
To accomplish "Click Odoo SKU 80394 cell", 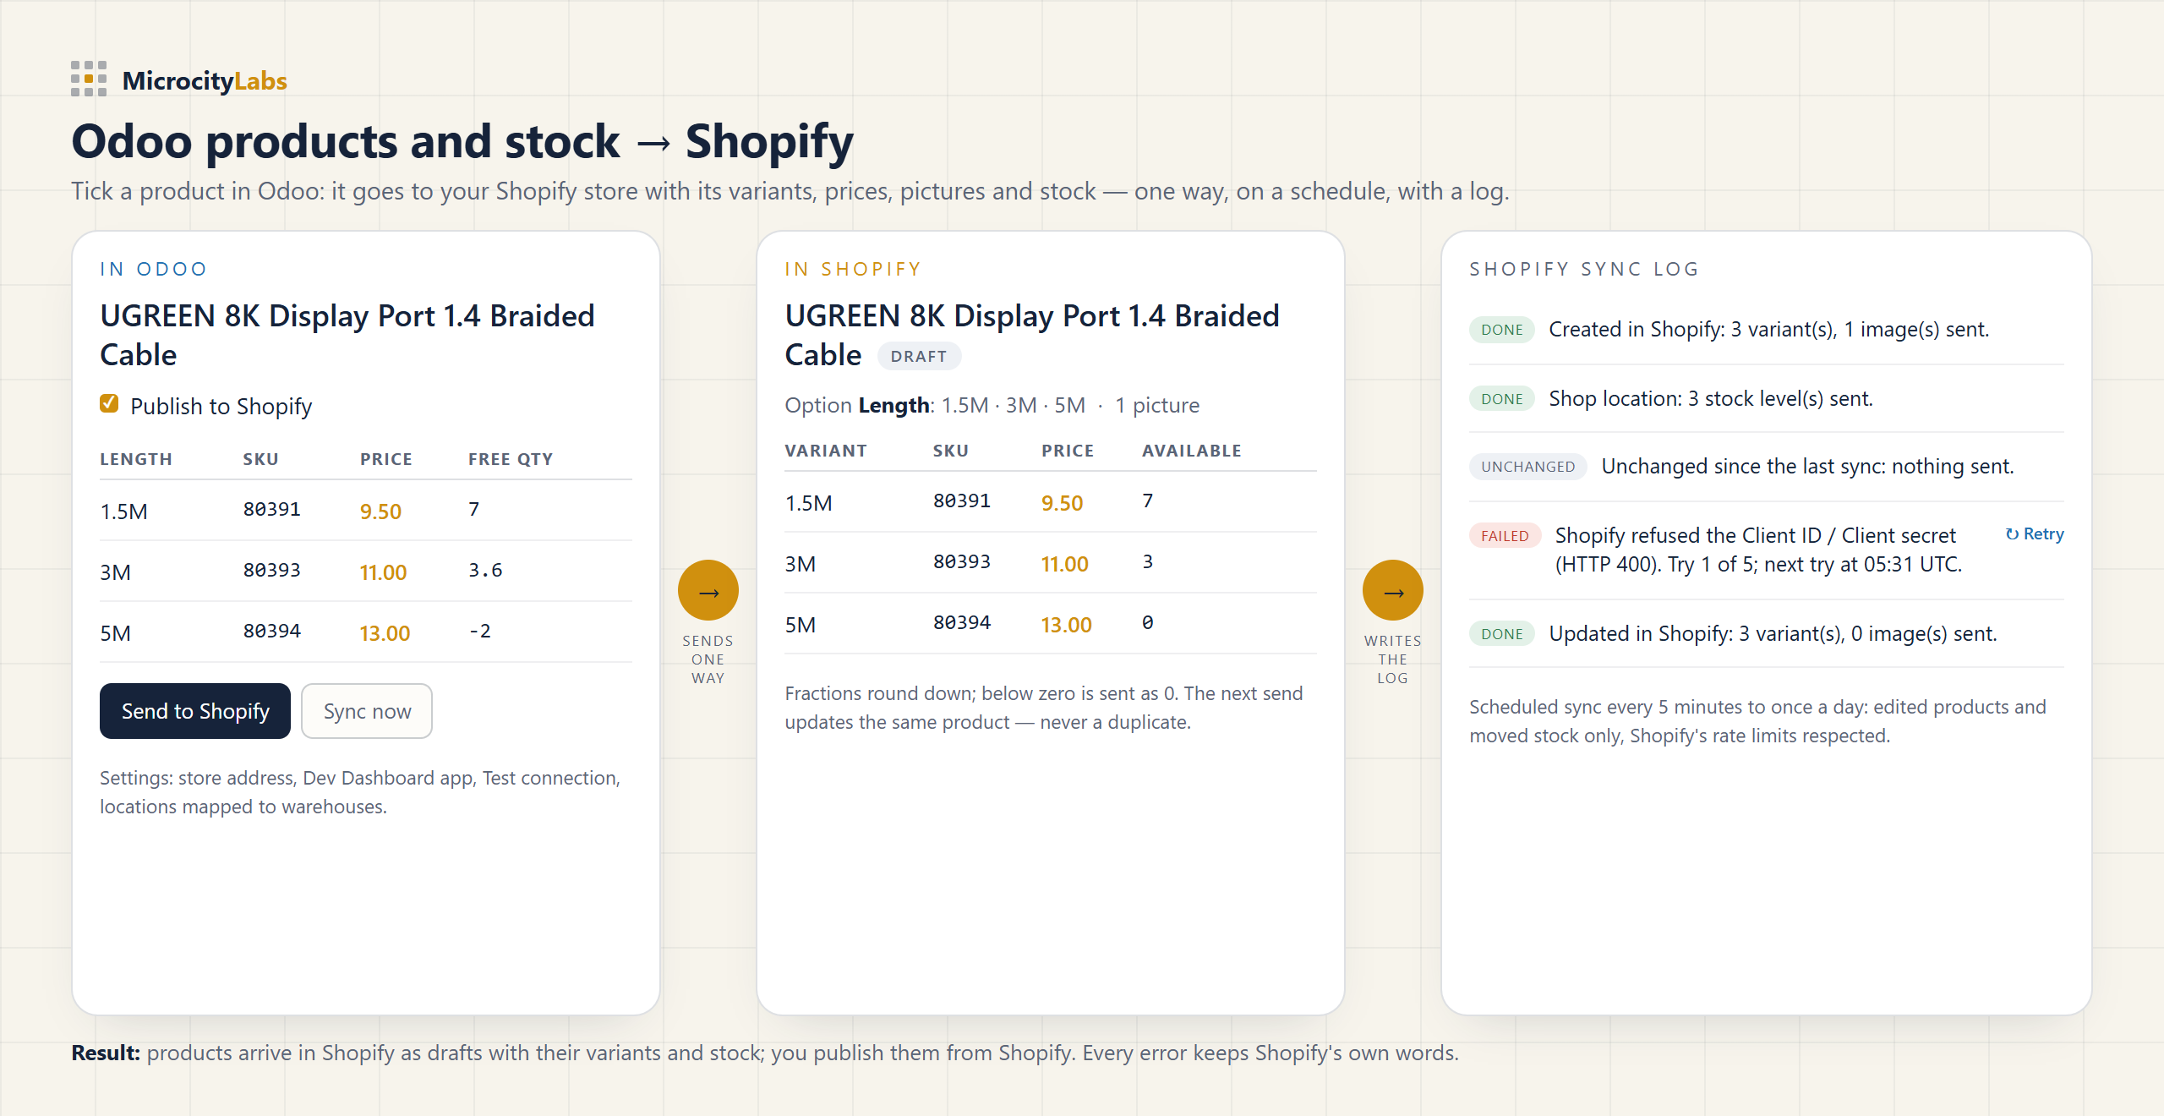I will coord(272,631).
